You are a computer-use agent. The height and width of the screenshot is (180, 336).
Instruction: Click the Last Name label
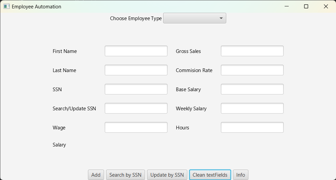pyautogui.click(x=64, y=70)
